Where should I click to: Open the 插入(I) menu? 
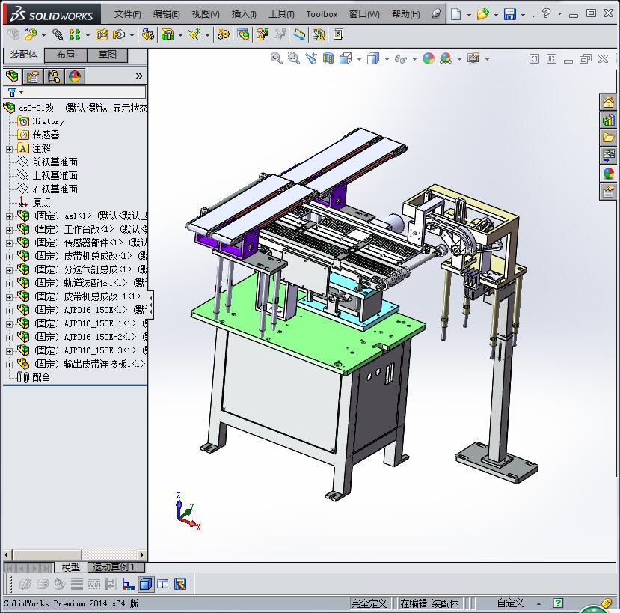[244, 14]
